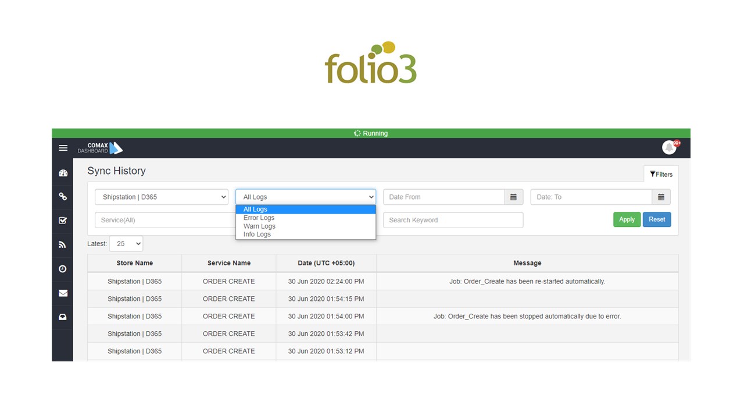Open the clock history sidebar icon

pyautogui.click(x=63, y=269)
